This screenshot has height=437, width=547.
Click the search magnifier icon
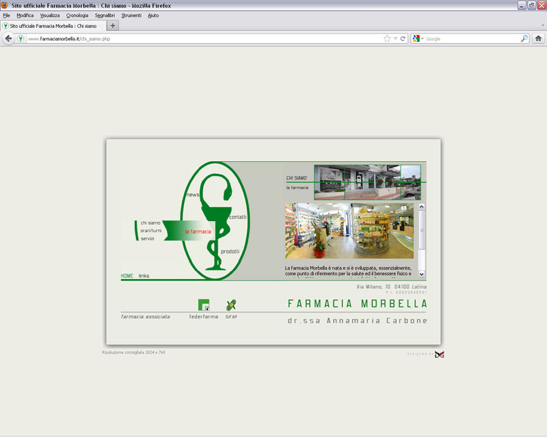pyautogui.click(x=524, y=39)
